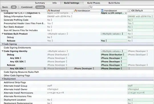Screen dimensions: 154x104
Task: Click the iOS Default column icon
Action: [x=129, y=11]
